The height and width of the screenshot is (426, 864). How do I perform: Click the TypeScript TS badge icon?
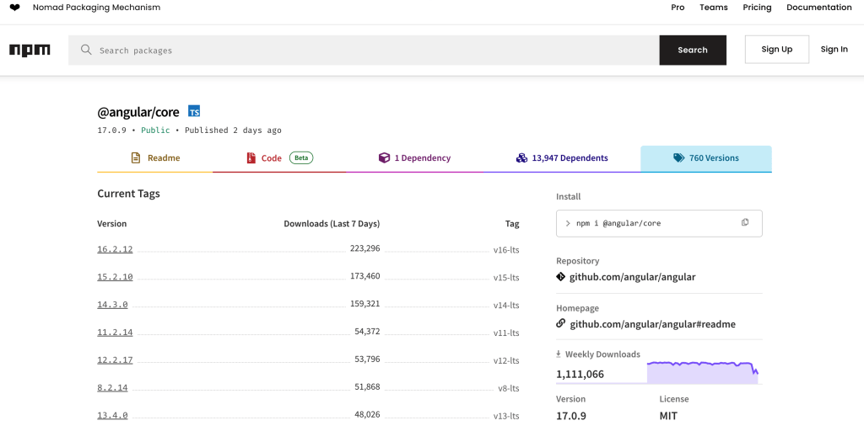coord(194,112)
